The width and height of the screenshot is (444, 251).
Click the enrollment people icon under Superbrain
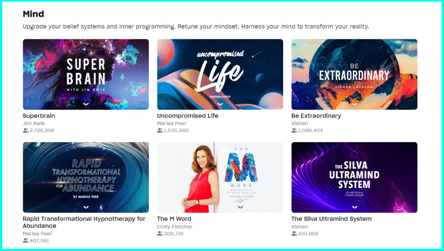[26, 130]
